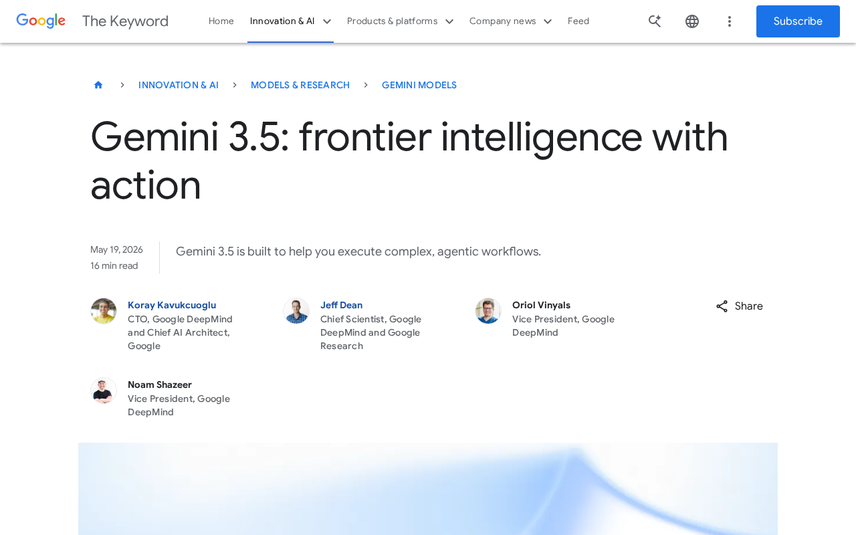Click Oriol Vinyals' avatar photo
This screenshot has width=856, height=535.
(x=488, y=311)
